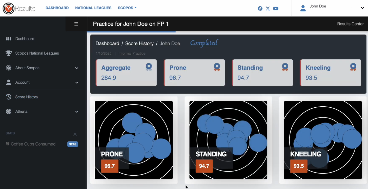Click the Prone award ribbon icon

(217, 67)
